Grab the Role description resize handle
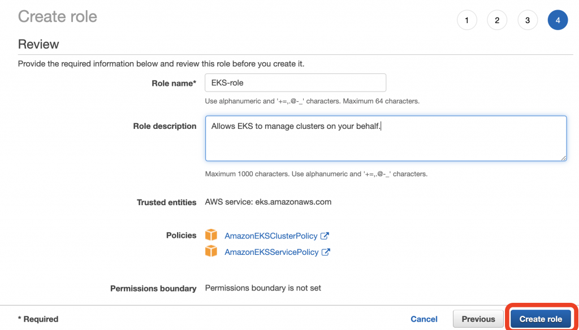579x330 pixels. (x=563, y=158)
